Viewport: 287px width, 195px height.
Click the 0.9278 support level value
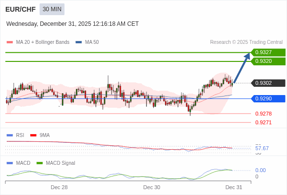tap(263, 114)
